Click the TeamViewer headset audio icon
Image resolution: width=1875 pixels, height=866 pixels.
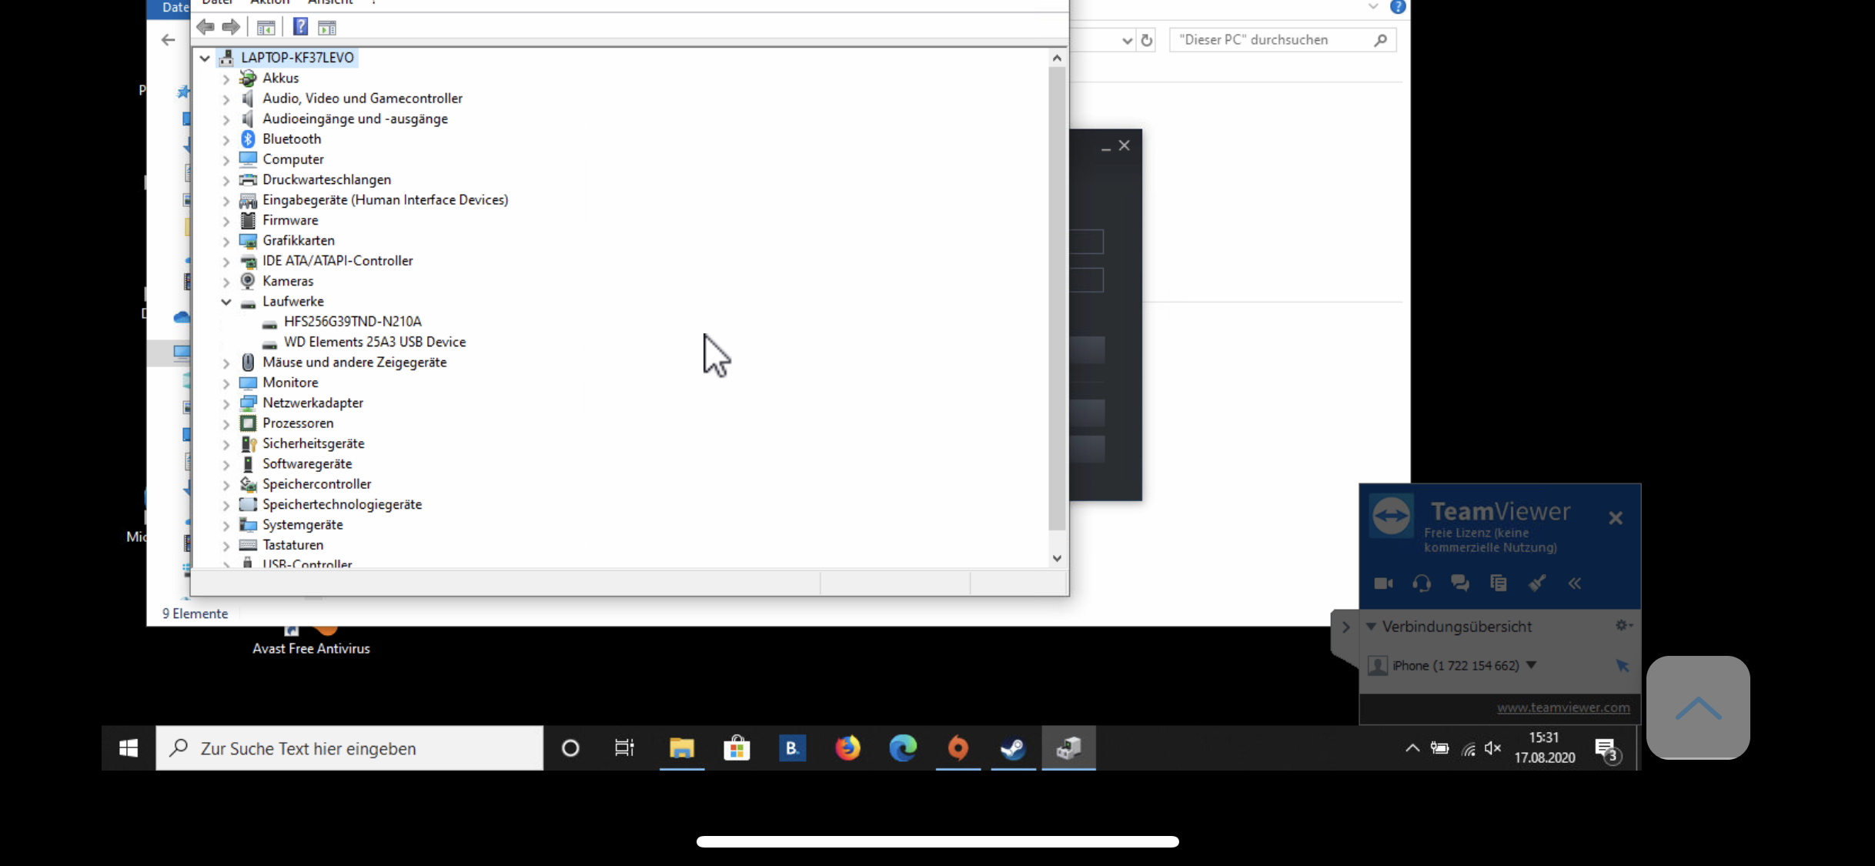point(1421,583)
